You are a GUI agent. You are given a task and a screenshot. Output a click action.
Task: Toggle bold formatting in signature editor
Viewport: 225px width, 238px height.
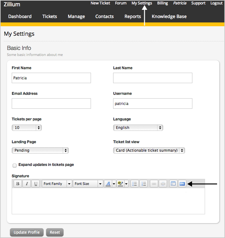(18, 184)
